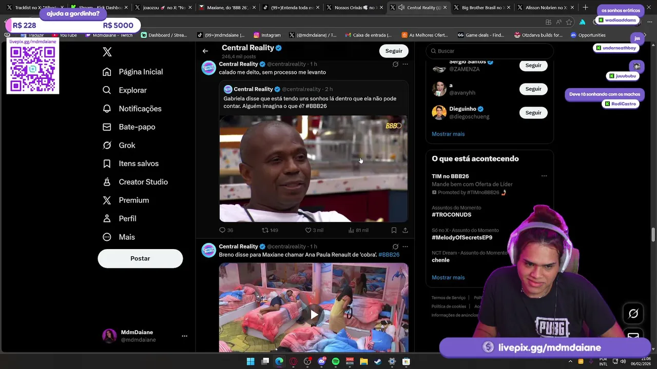
Task: Open Grok action on the Breno post
Action: [395, 247]
